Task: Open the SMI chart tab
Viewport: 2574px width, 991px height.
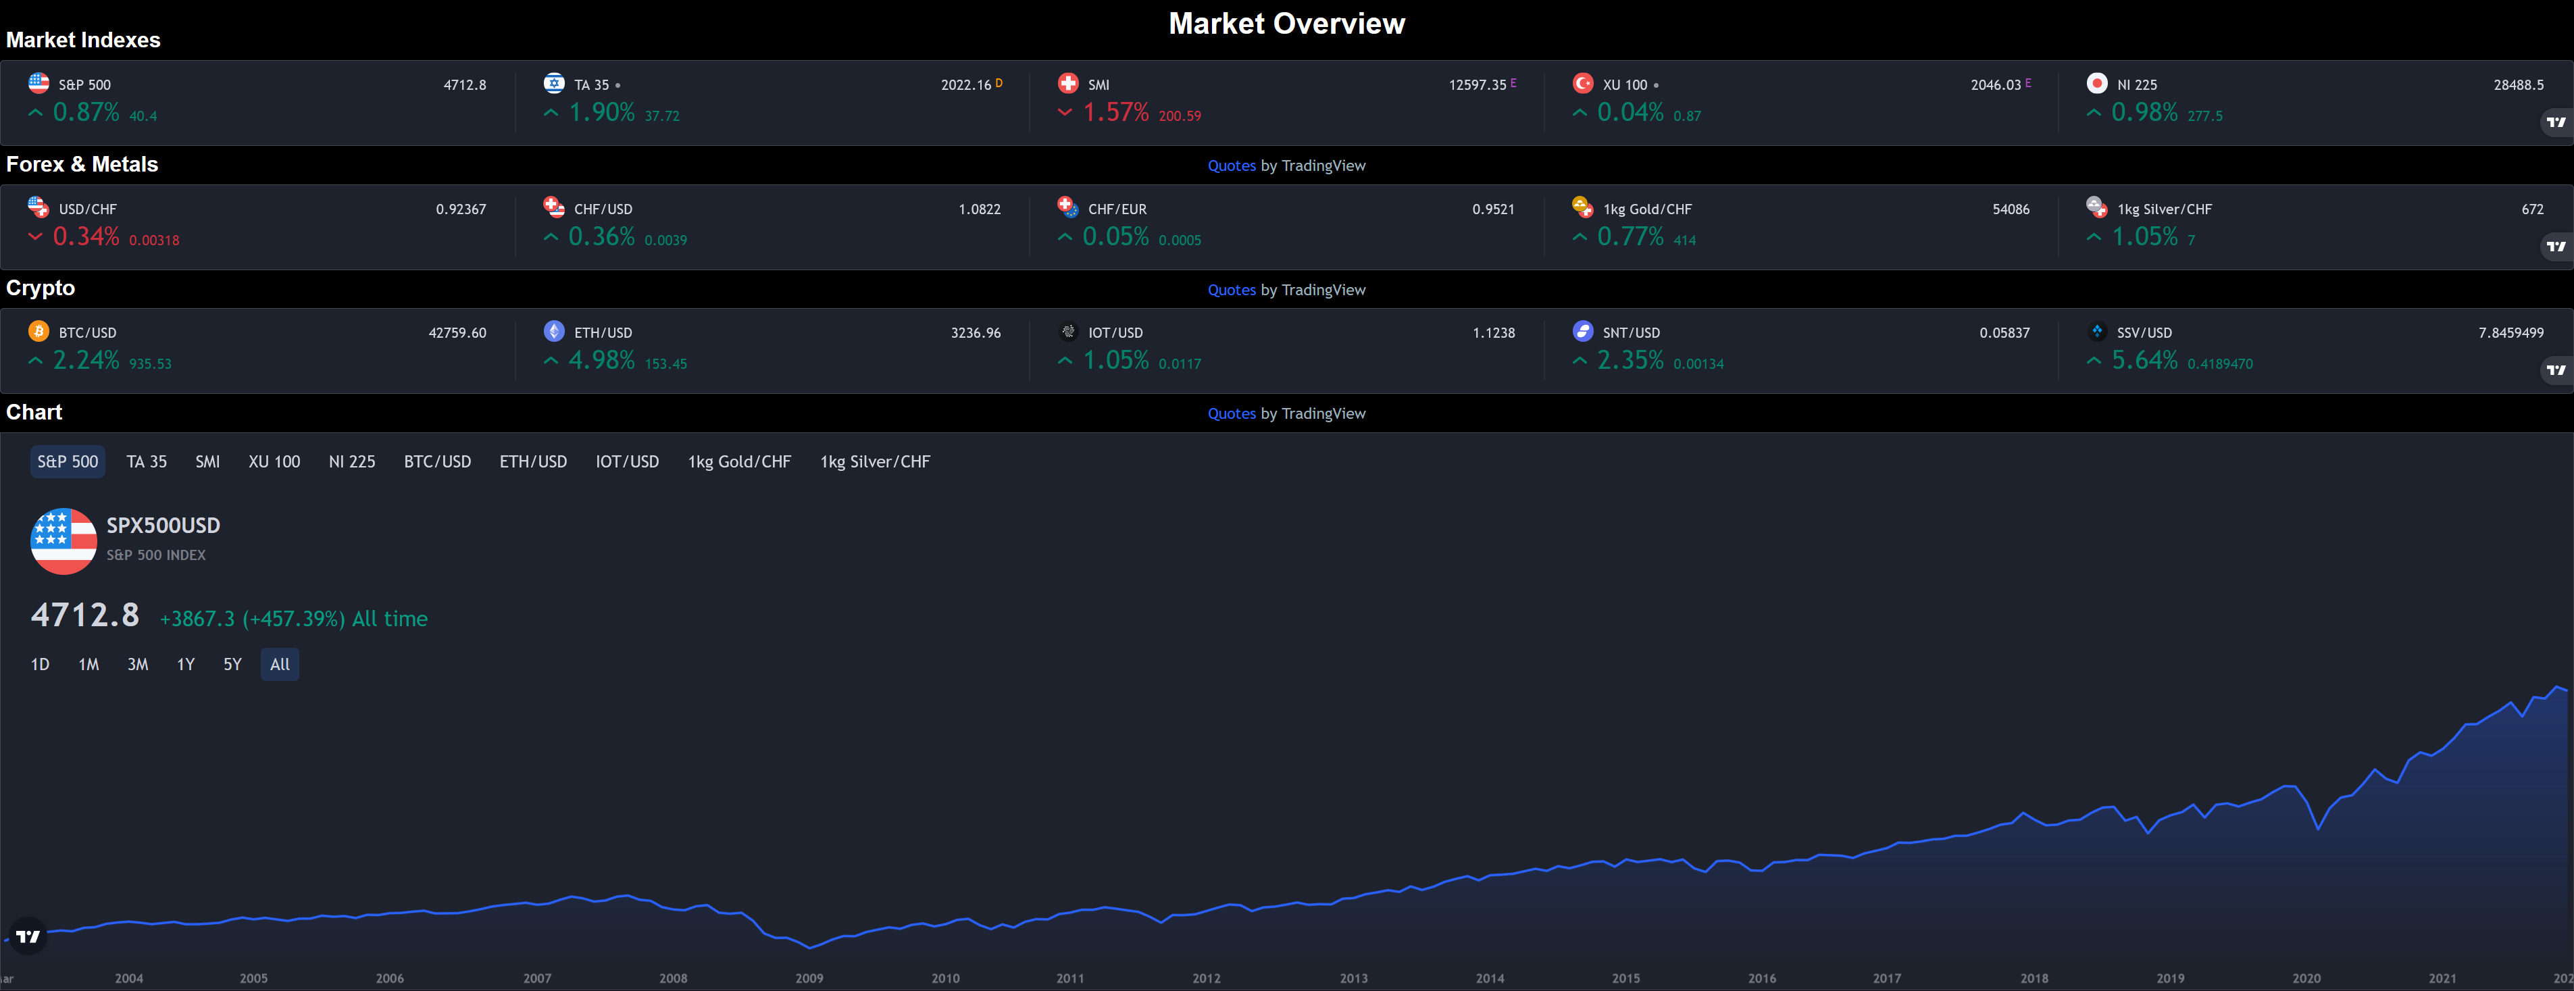Action: click(x=207, y=461)
